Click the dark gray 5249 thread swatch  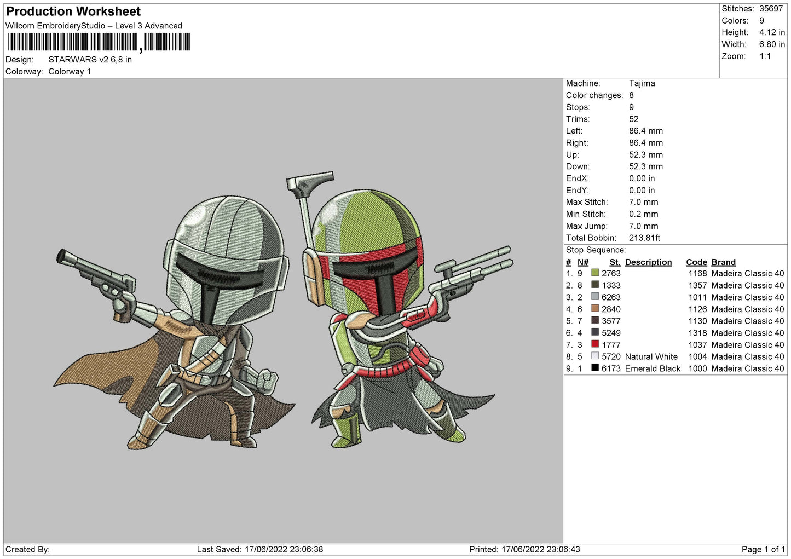595,333
